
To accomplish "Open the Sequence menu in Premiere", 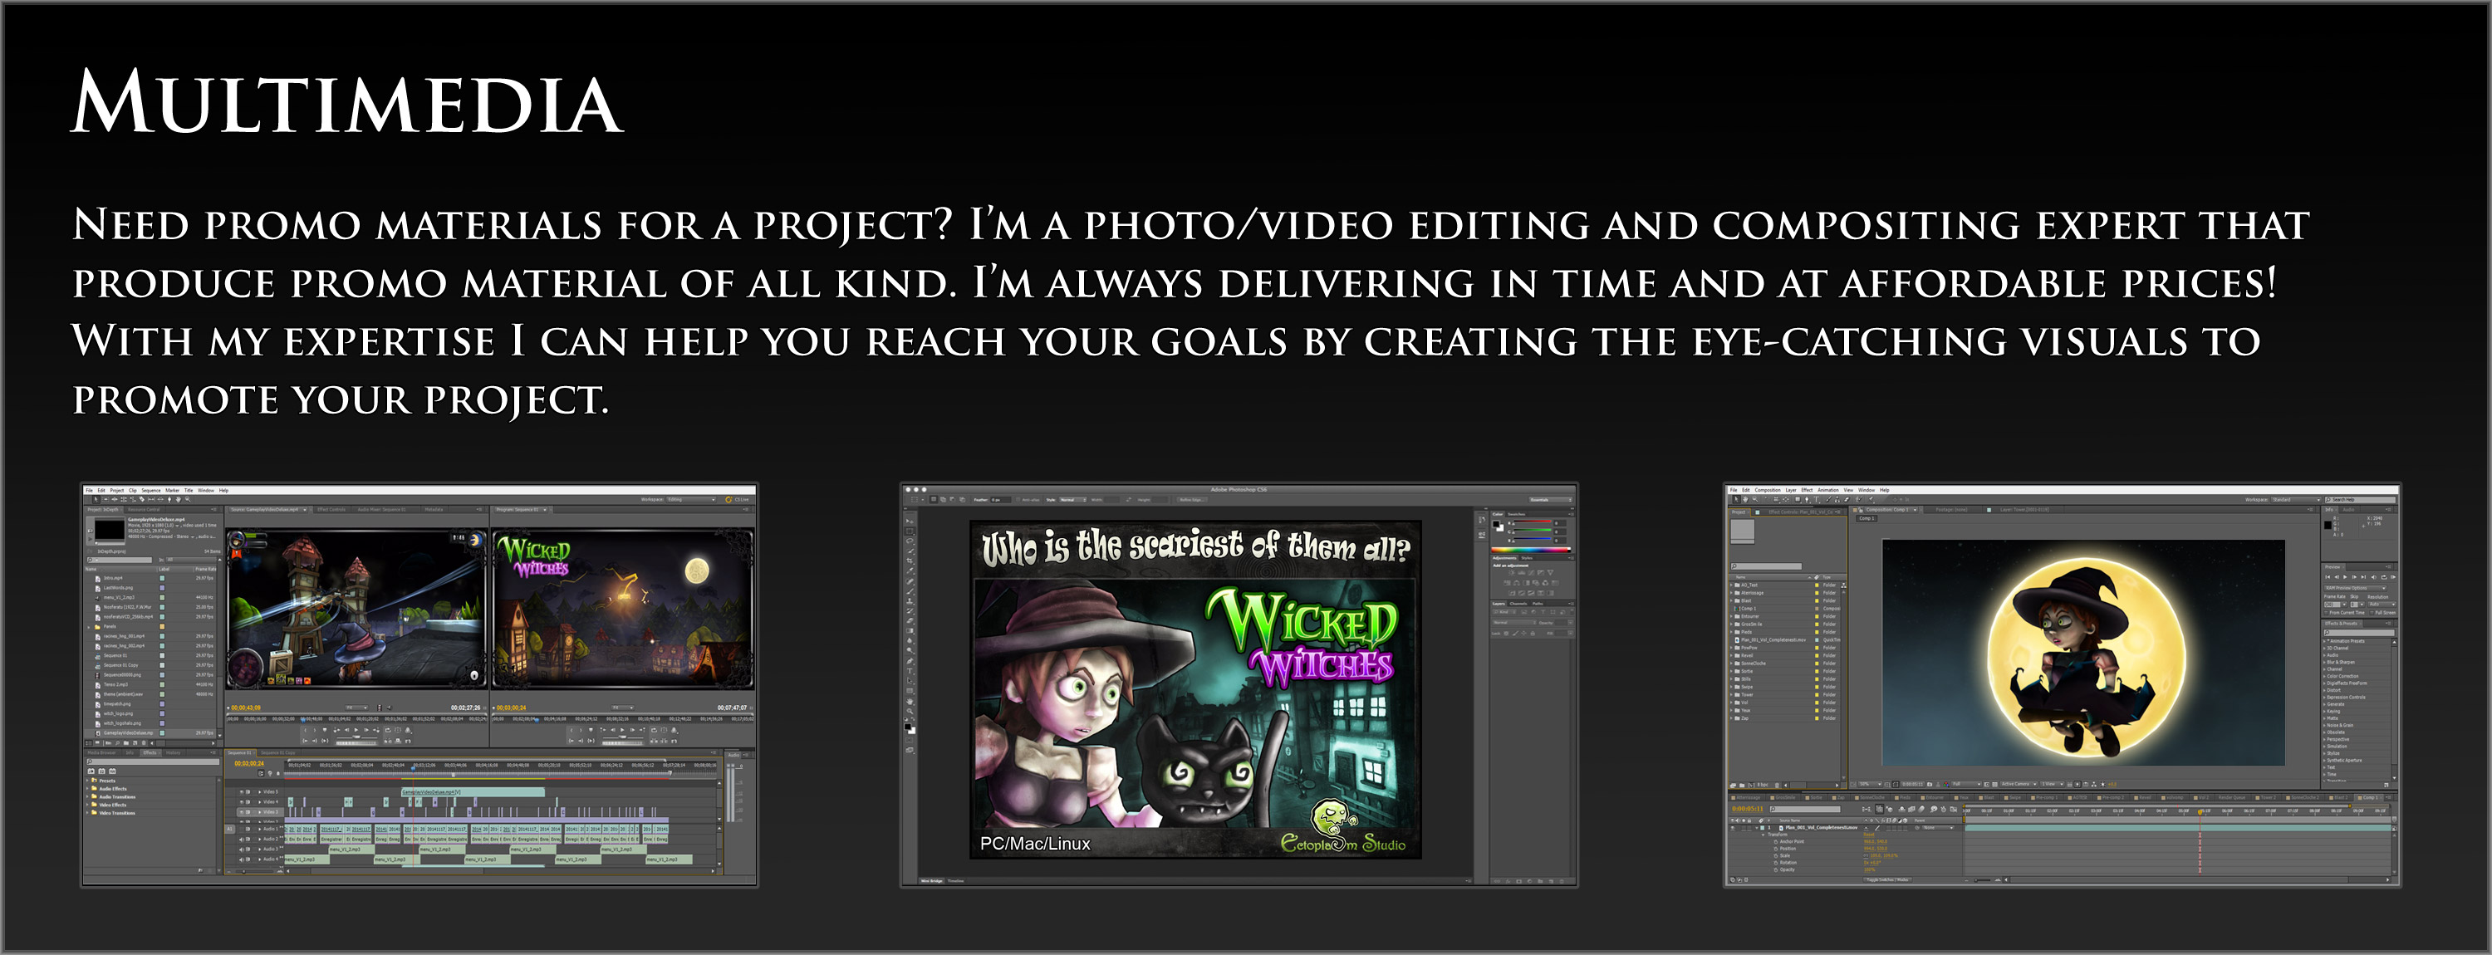I will point(152,491).
